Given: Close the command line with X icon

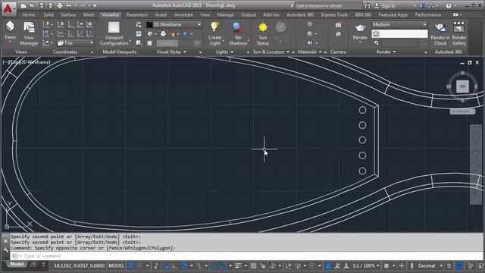Looking at the screenshot, I should click(x=5, y=241).
